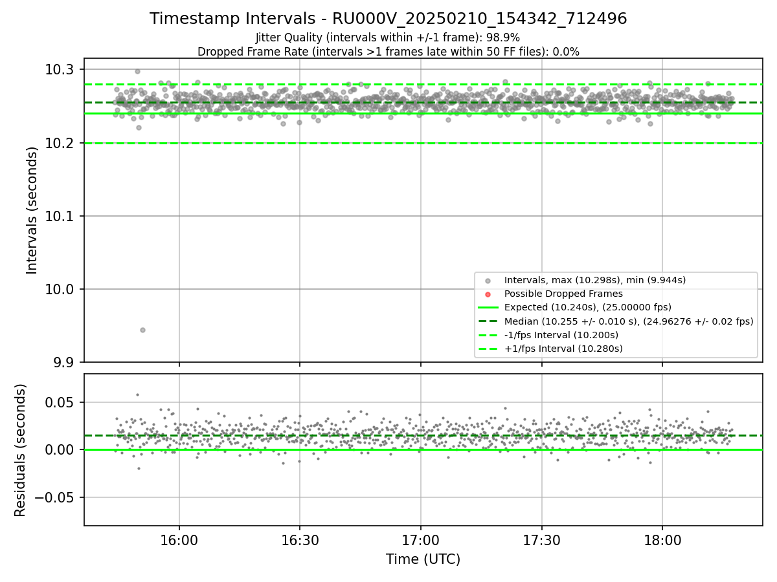Click the plot title 'Timestamp Intervals - RU000V_20250210_154342_712496'

click(x=388, y=19)
